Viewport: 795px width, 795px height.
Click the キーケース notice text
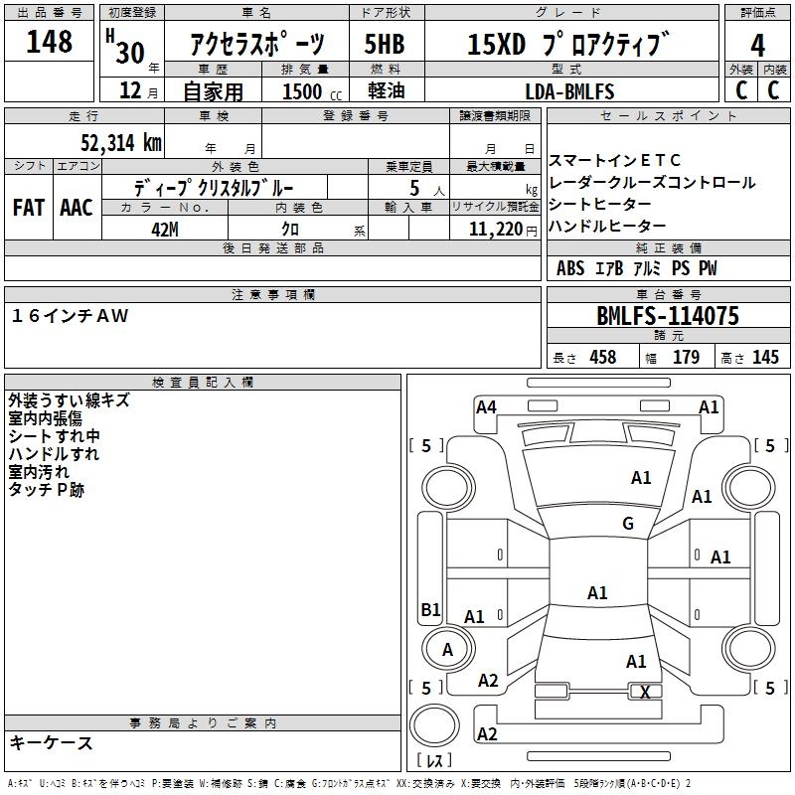52,742
